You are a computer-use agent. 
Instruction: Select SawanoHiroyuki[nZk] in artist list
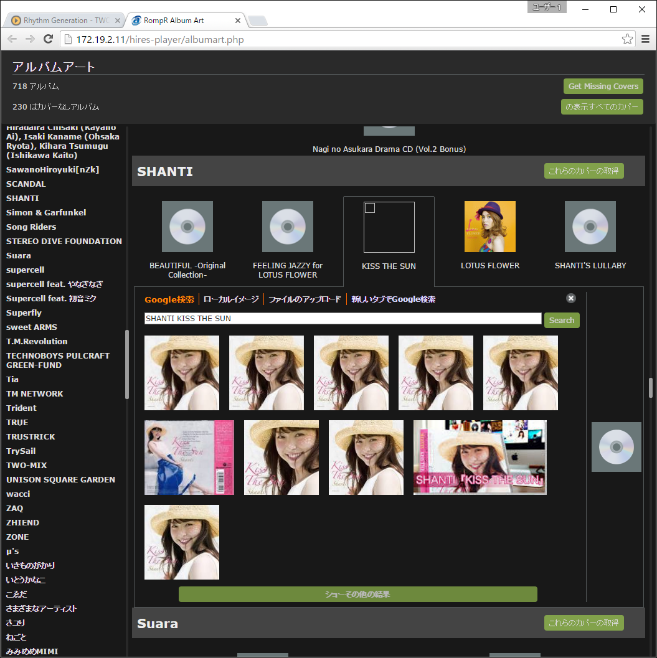52,169
